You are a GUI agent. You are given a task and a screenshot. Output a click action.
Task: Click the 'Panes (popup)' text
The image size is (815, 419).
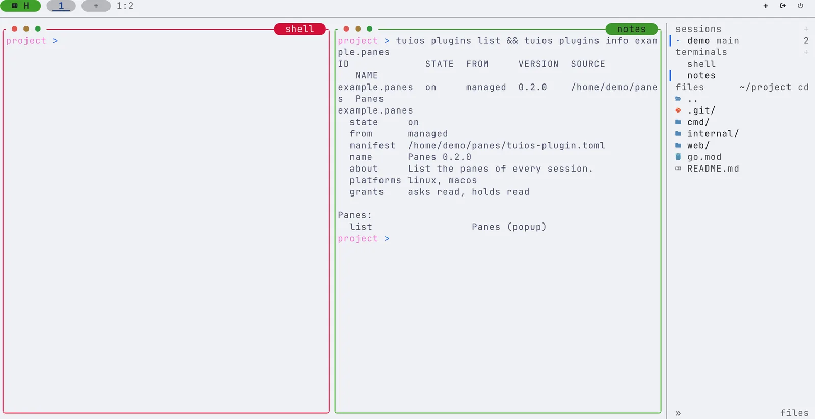click(509, 227)
